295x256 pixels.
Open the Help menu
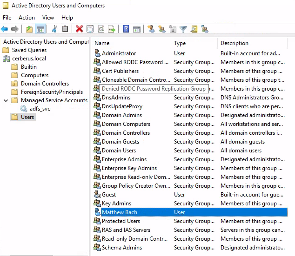tap(67, 18)
